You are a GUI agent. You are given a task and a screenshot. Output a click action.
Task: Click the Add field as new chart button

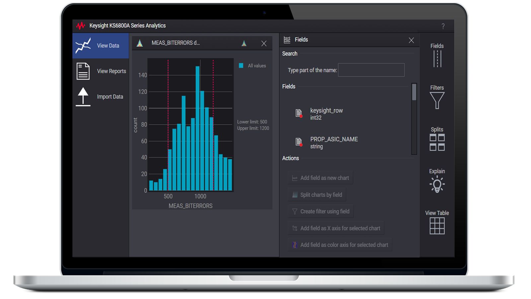pyautogui.click(x=320, y=178)
